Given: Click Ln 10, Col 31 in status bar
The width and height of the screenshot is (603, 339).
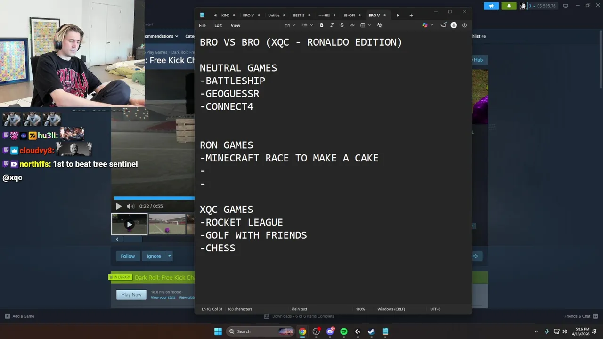Looking at the screenshot, I should click(x=212, y=309).
